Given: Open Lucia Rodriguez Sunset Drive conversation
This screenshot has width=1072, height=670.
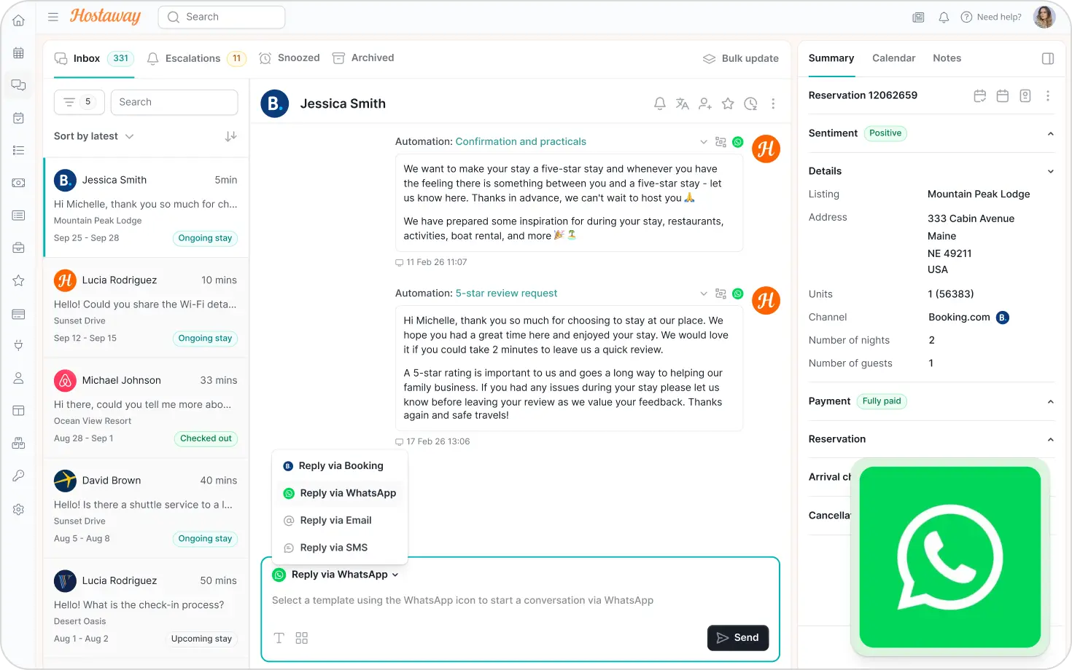Looking at the screenshot, I should [146, 307].
